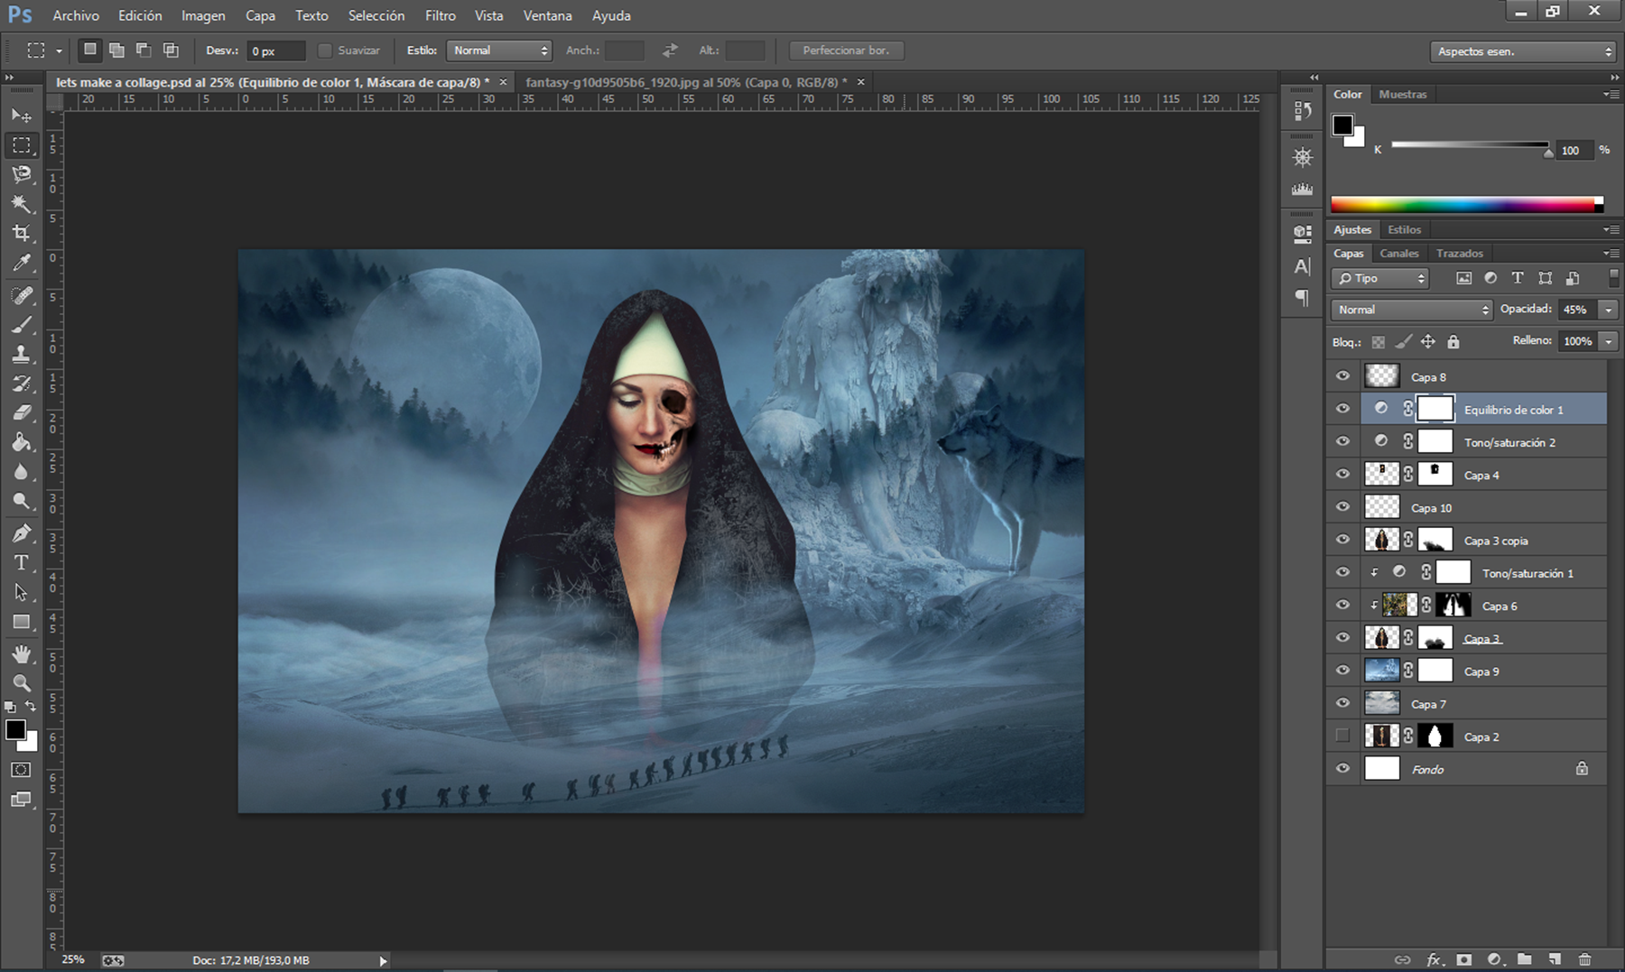Switch to the Estilos tab

pyautogui.click(x=1404, y=229)
